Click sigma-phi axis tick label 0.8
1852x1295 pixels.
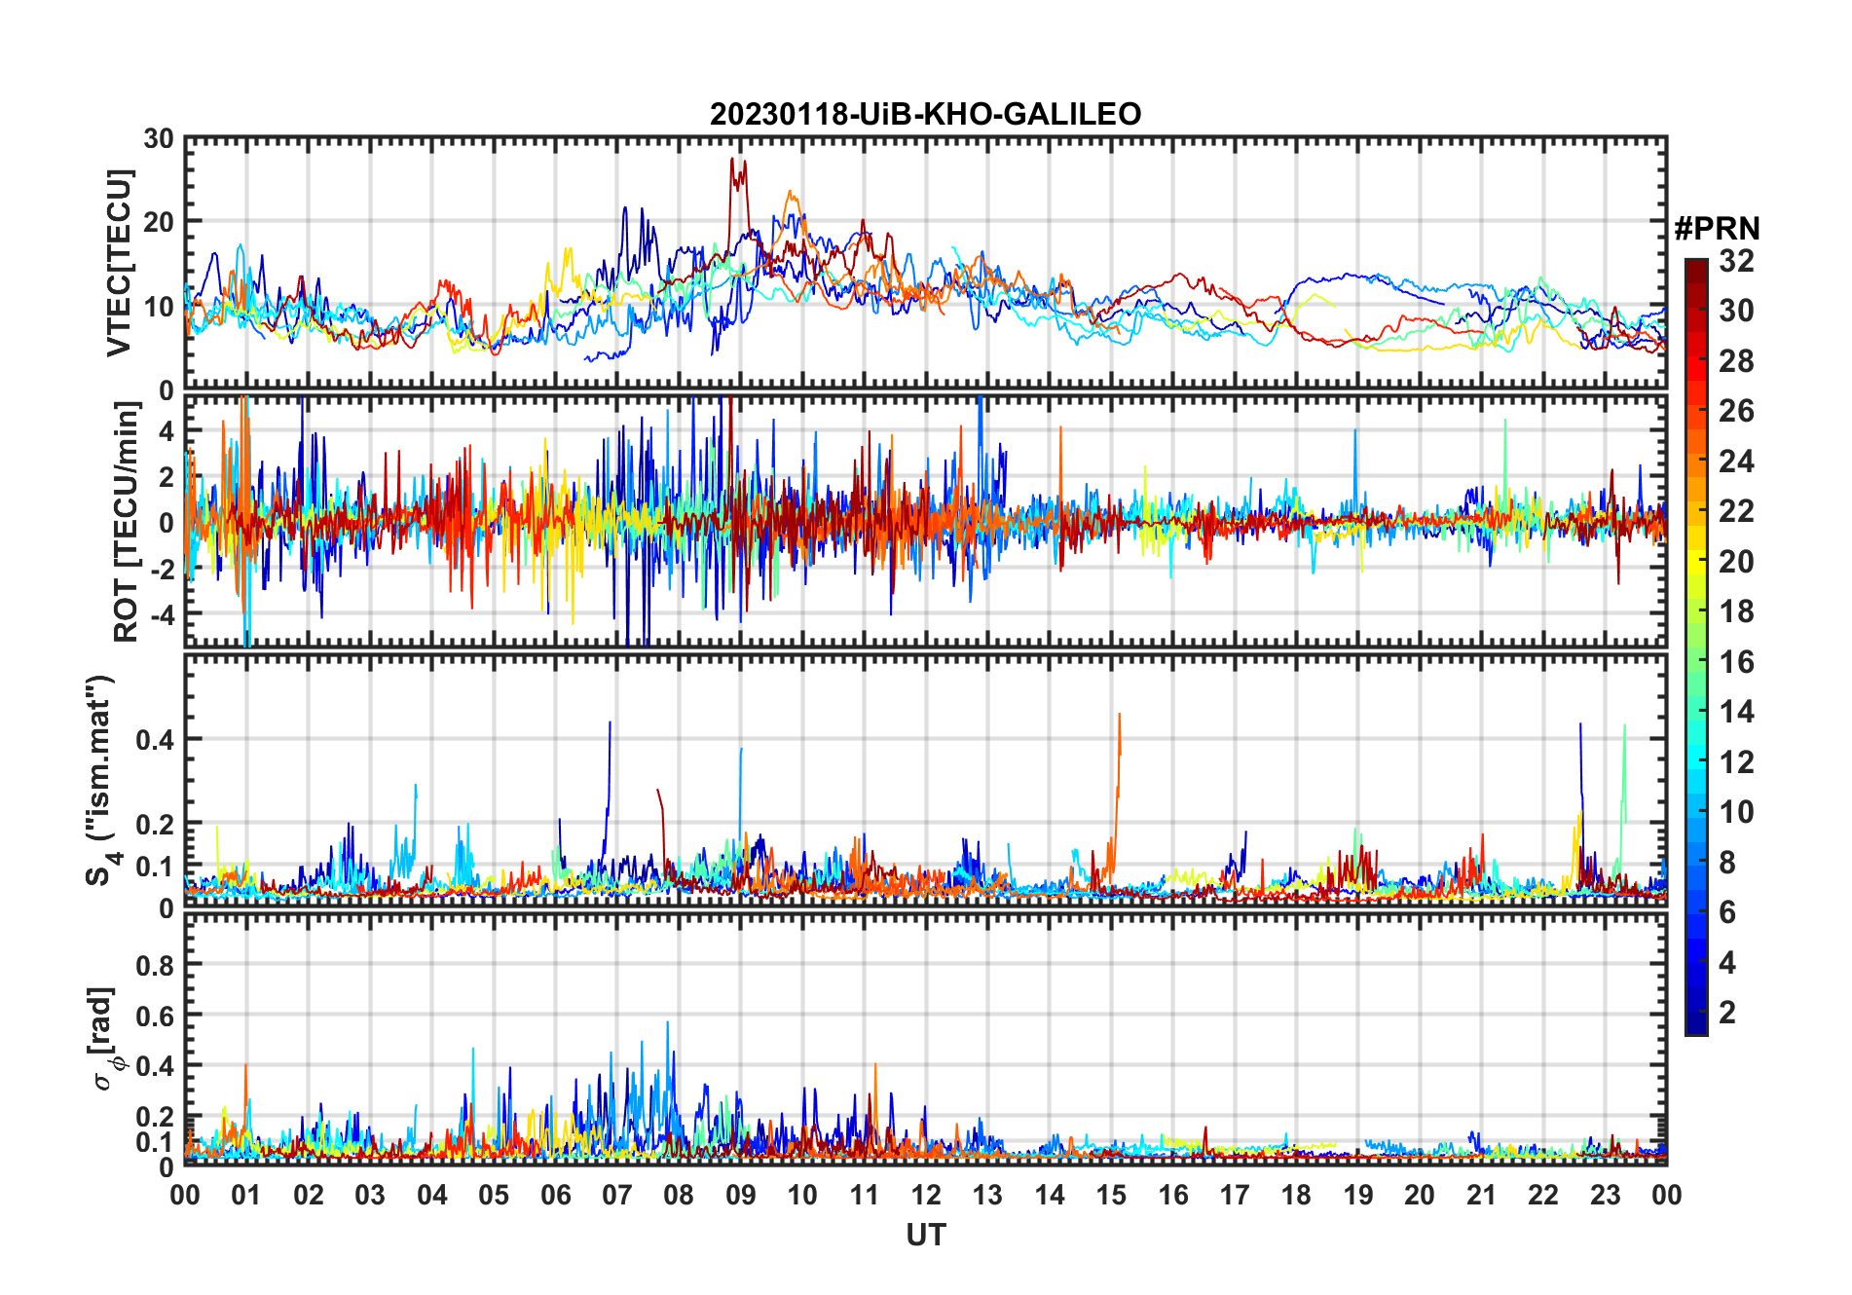point(156,966)
